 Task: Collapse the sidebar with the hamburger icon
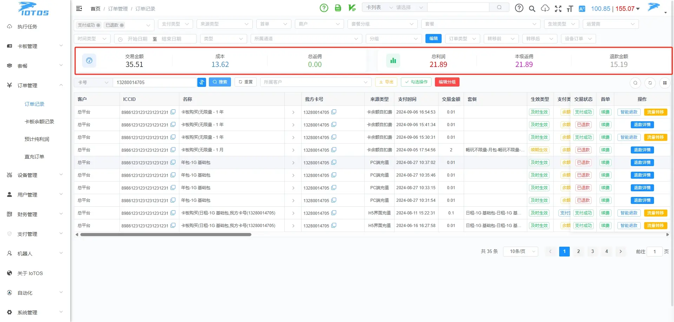coord(79,8)
